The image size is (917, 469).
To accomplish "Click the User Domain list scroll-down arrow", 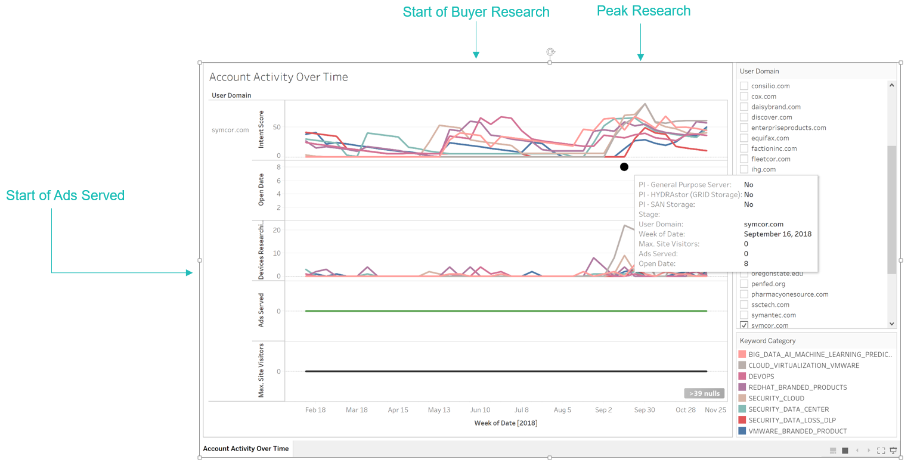I will point(891,322).
